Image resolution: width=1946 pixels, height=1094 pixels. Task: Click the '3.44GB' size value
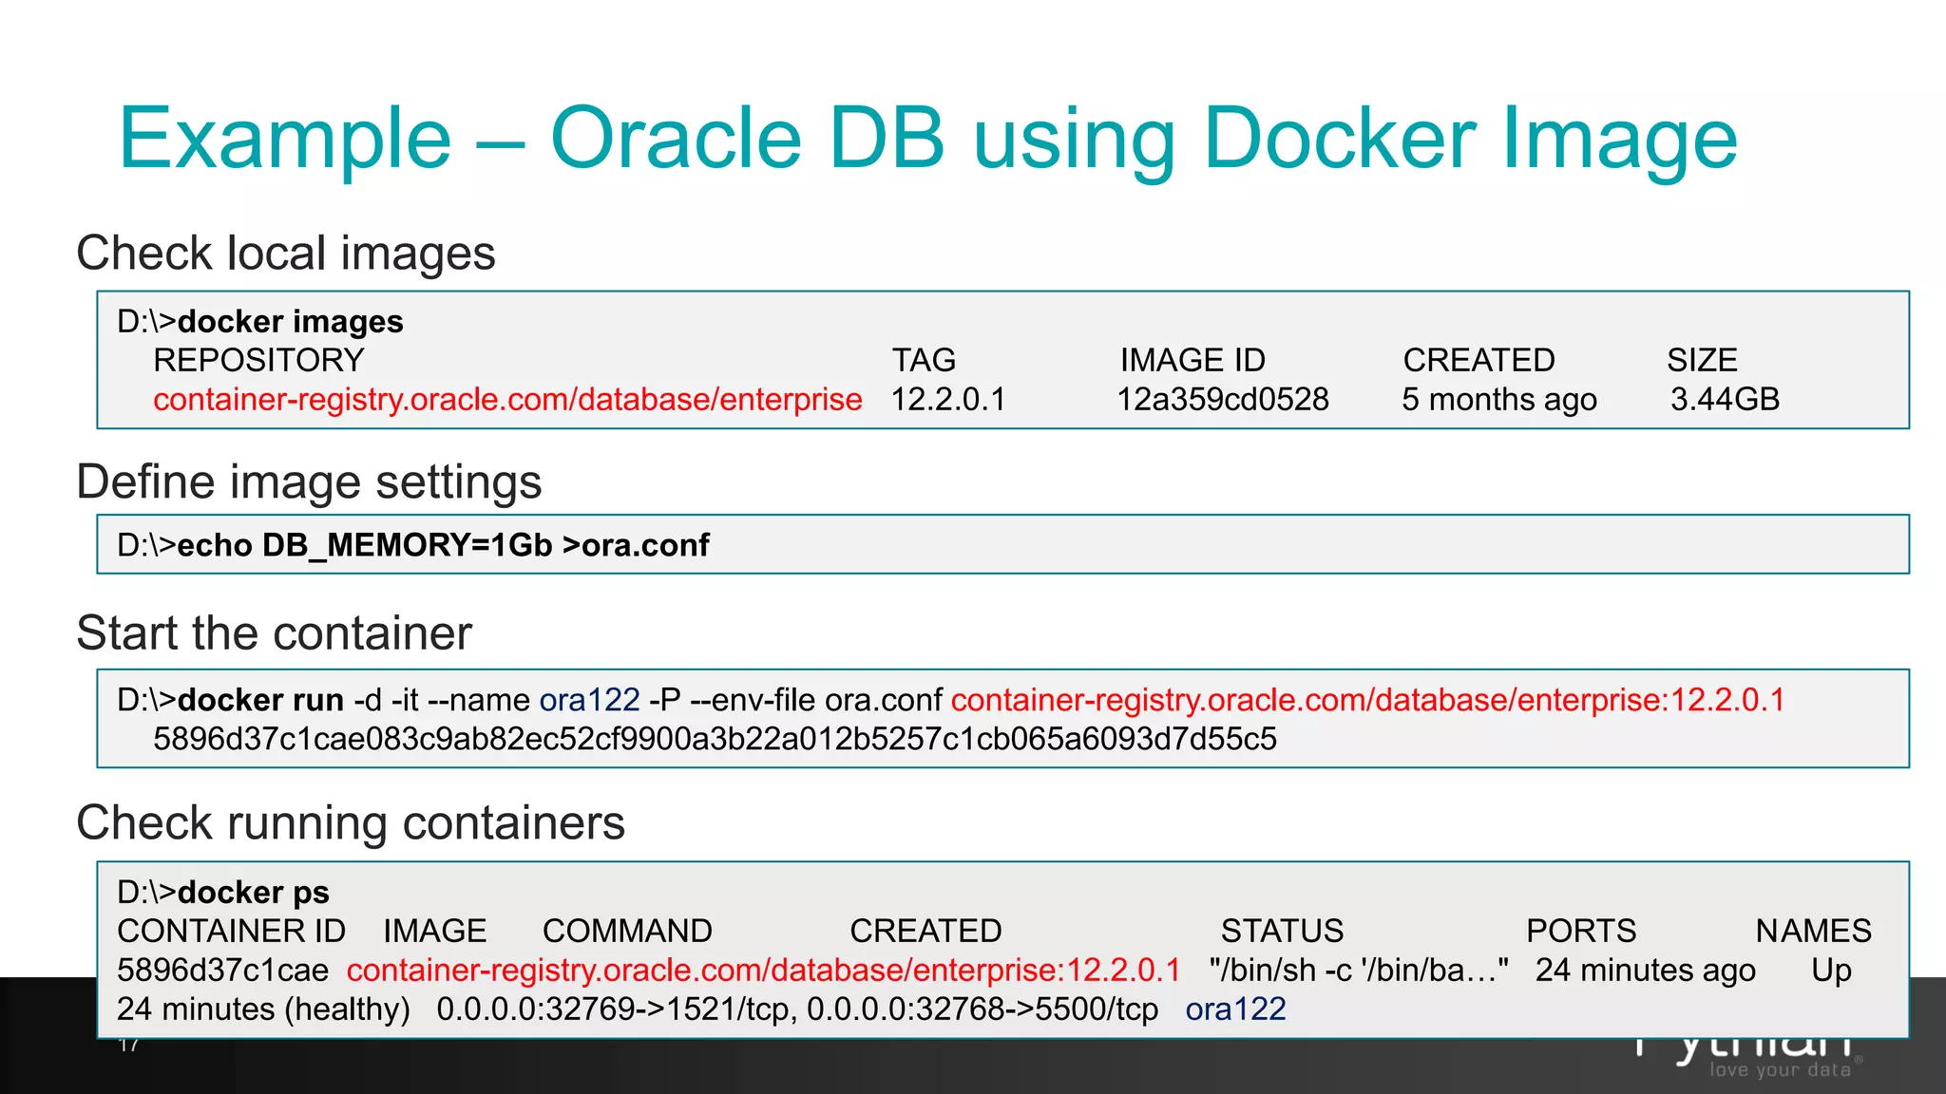[1725, 400]
